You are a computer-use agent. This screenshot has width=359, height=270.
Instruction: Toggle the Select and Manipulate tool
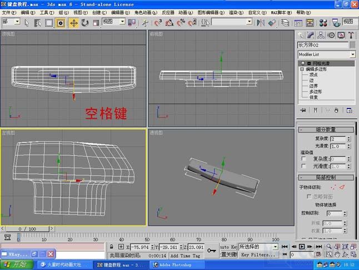pos(145,23)
